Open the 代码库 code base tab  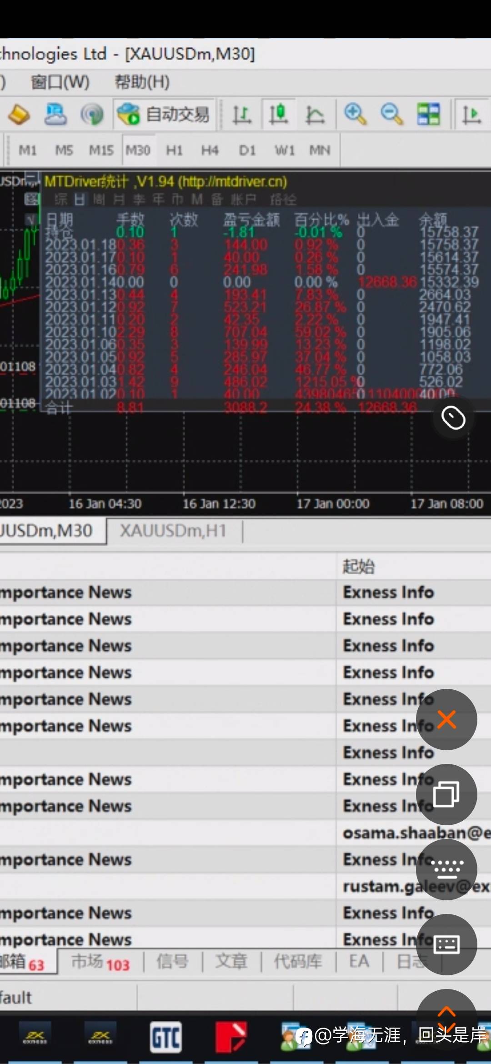(x=298, y=962)
